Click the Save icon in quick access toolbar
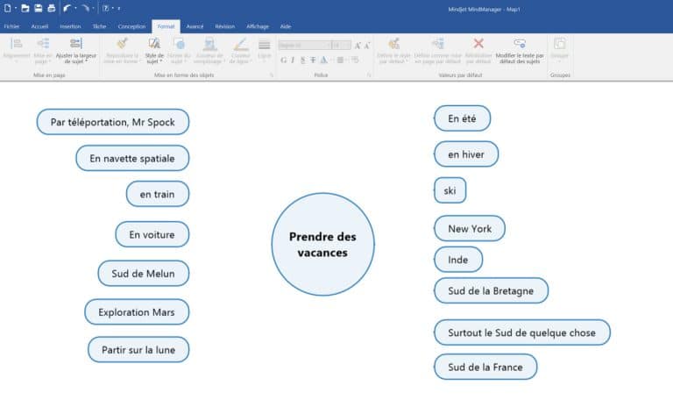This screenshot has width=673, height=407. tap(38, 8)
